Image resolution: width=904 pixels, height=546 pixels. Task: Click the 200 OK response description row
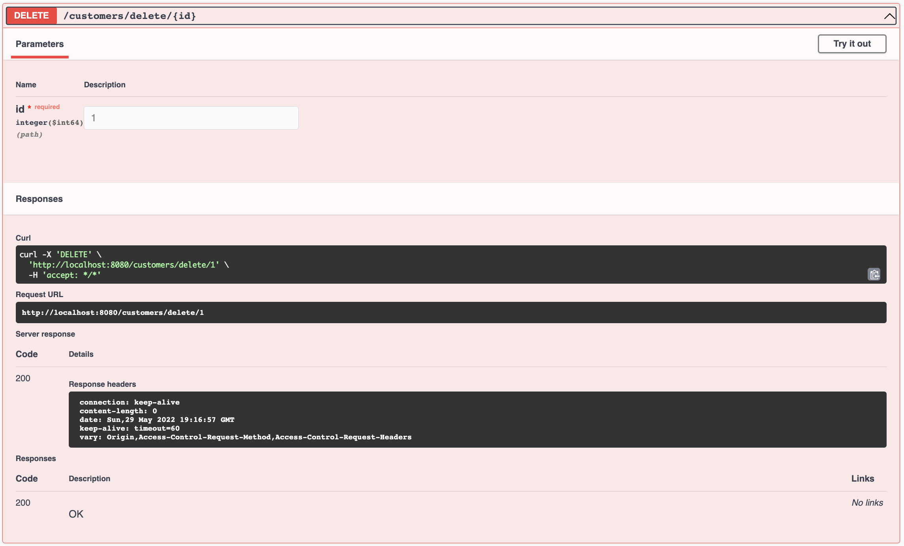(76, 514)
